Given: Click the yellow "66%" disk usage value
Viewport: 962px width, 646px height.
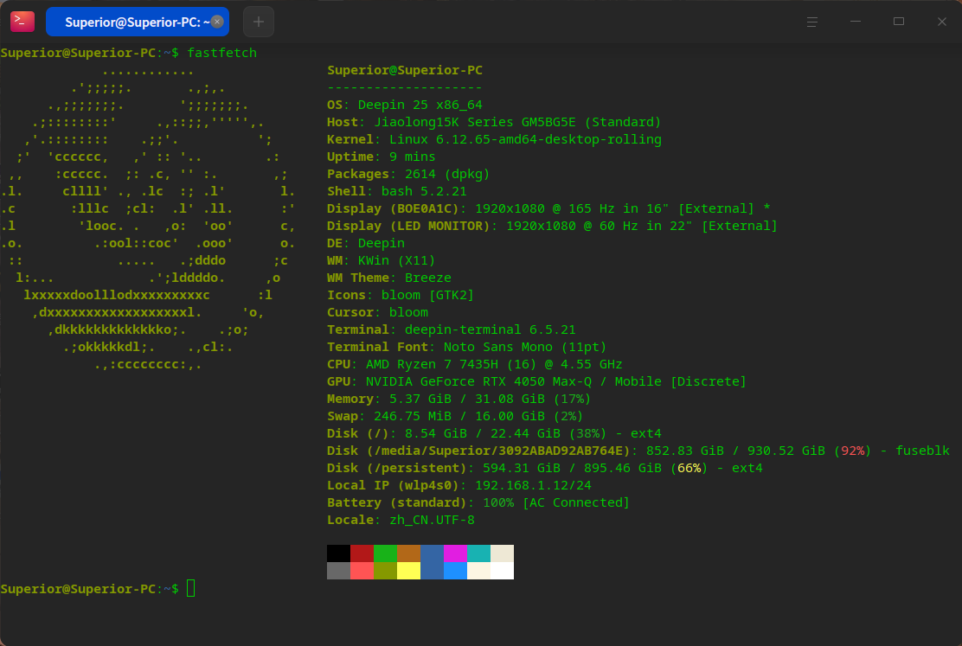Looking at the screenshot, I should 689,468.
